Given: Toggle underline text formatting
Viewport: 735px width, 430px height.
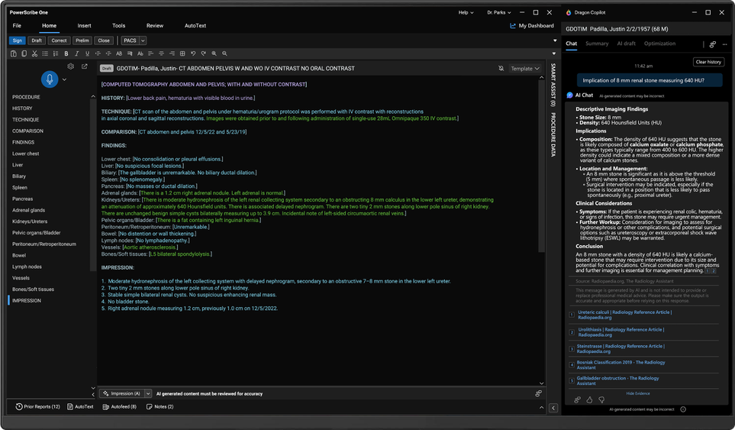Looking at the screenshot, I should pos(87,53).
